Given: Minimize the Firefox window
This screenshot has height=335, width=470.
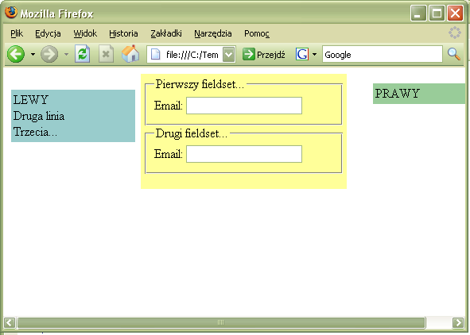Looking at the screenshot, I should (x=418, y=13).
